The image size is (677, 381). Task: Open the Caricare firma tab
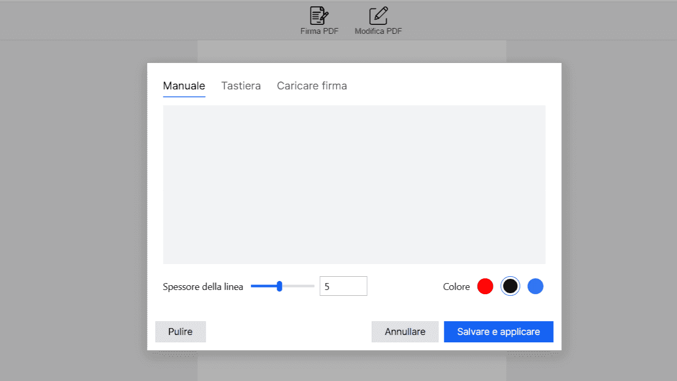312,86
